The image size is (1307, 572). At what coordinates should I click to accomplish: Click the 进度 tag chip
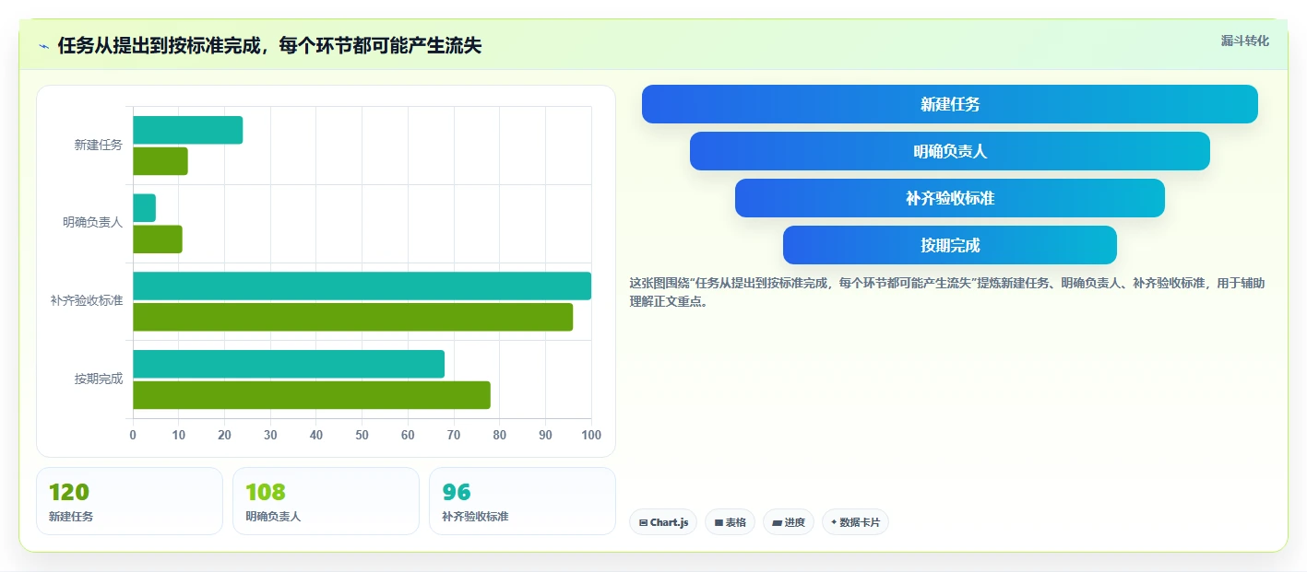pos(789,522)
